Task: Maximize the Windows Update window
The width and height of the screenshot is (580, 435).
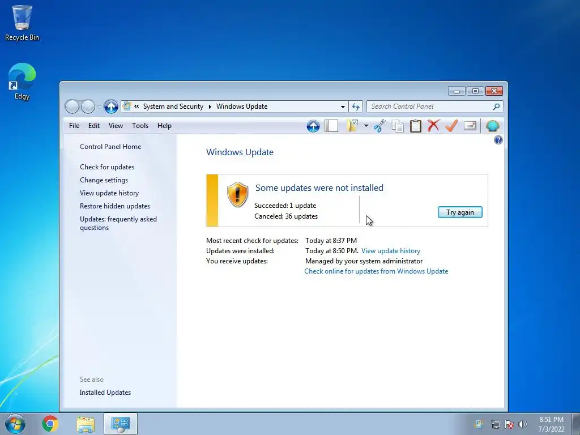Action: (475, 91)
